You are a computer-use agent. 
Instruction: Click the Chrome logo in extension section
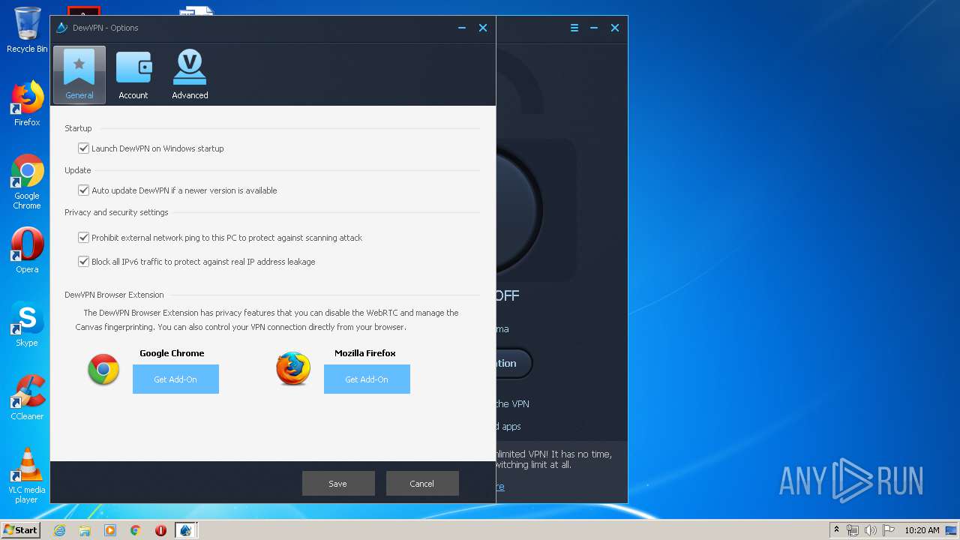(103, 370)
